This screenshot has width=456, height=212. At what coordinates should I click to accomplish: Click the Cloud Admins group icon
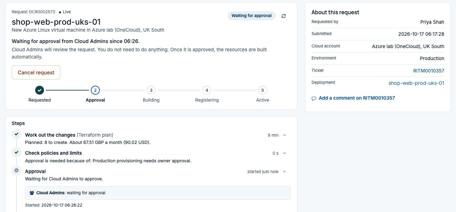(32, 193)
